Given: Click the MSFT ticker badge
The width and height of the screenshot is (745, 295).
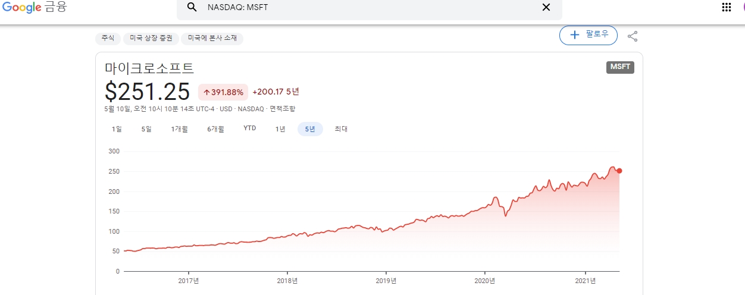Looking at the screenshot, I should point(620,67).
